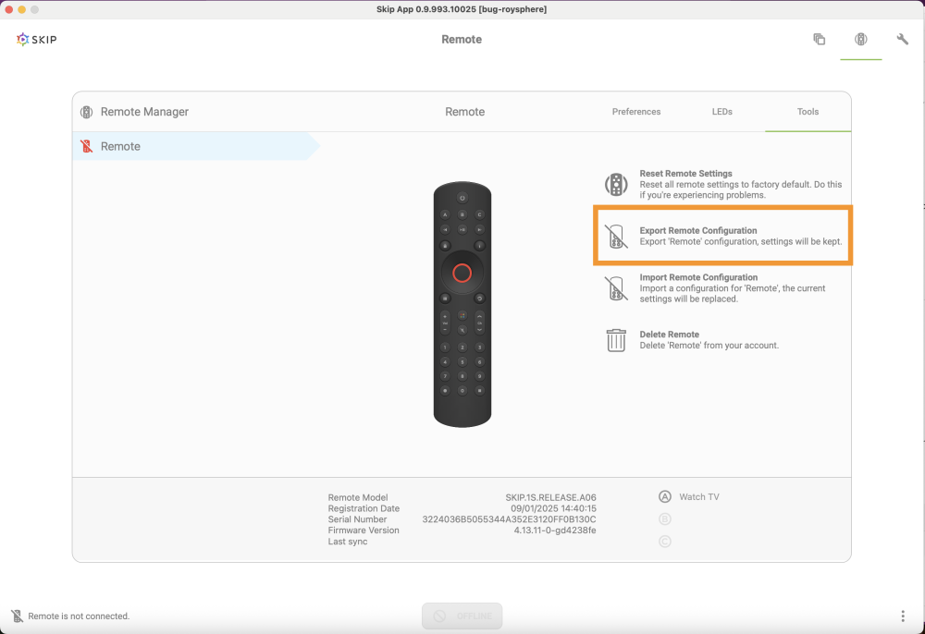Click the OFFLINE button
Image resolution: width=925 pixels, height=634 pixels.
pyautogui.click(x=462, y=616)
